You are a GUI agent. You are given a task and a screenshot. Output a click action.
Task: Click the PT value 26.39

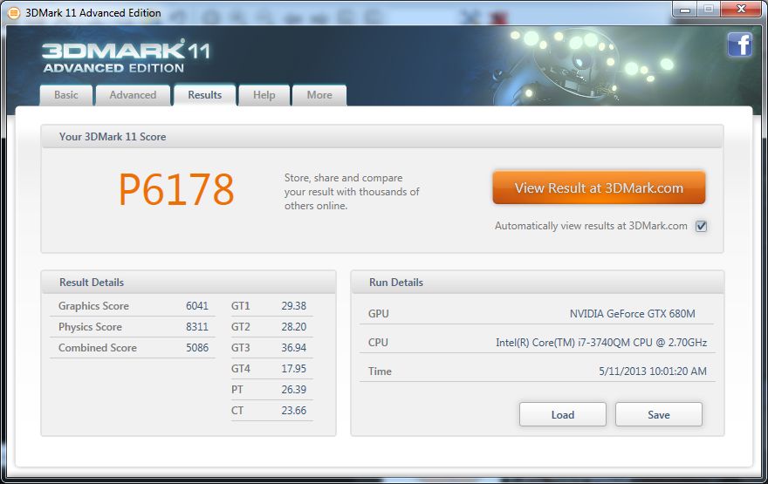point(293,390)
